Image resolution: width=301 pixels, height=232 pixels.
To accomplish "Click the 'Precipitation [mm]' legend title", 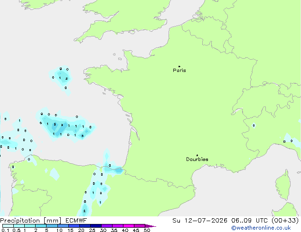I will click(x=31, y=221).
